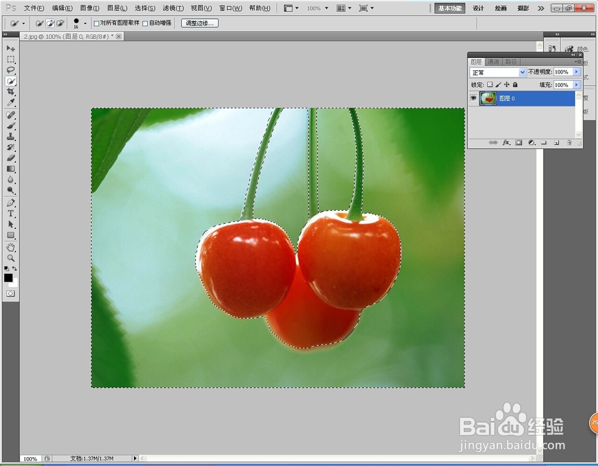This screenshot has width=598, height=466.
Task: Expand more workspaces chevron
Action: [541, 8]
